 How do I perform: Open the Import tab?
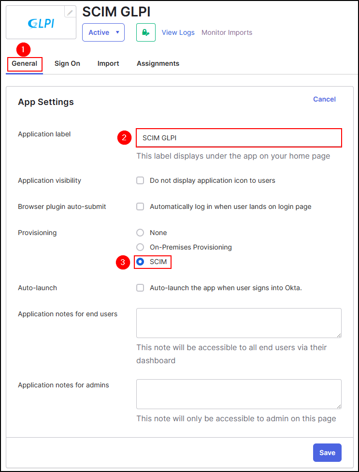108,63
